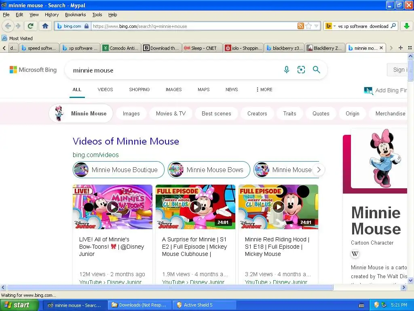The width and height of the screenshot is (414, 311).
Task: Play Minnie Red Riding Hood video thumbnail
Action: 278,207
